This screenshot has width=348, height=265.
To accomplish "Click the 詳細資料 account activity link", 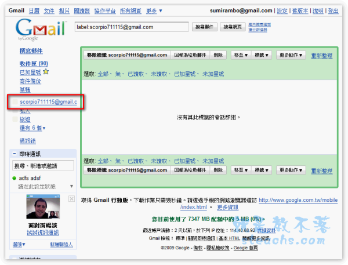I will [266, 231].
